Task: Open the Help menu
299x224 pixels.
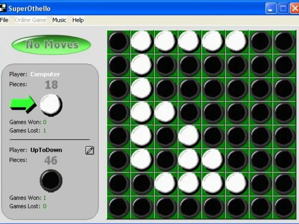Action: coord(78,20)
